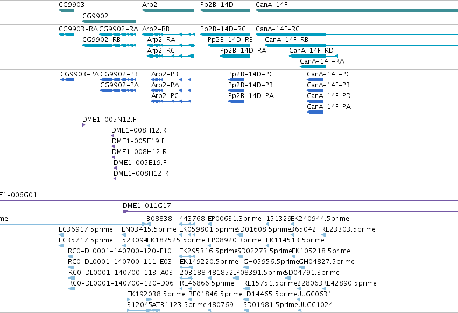Select the Arp2-PB protein label
Screen dimensions: 458x313
[x=165, y=74]
